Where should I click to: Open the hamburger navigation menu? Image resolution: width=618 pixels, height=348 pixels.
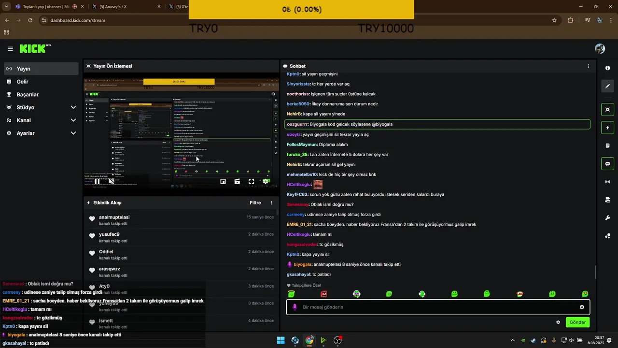[x=10, y=49]
